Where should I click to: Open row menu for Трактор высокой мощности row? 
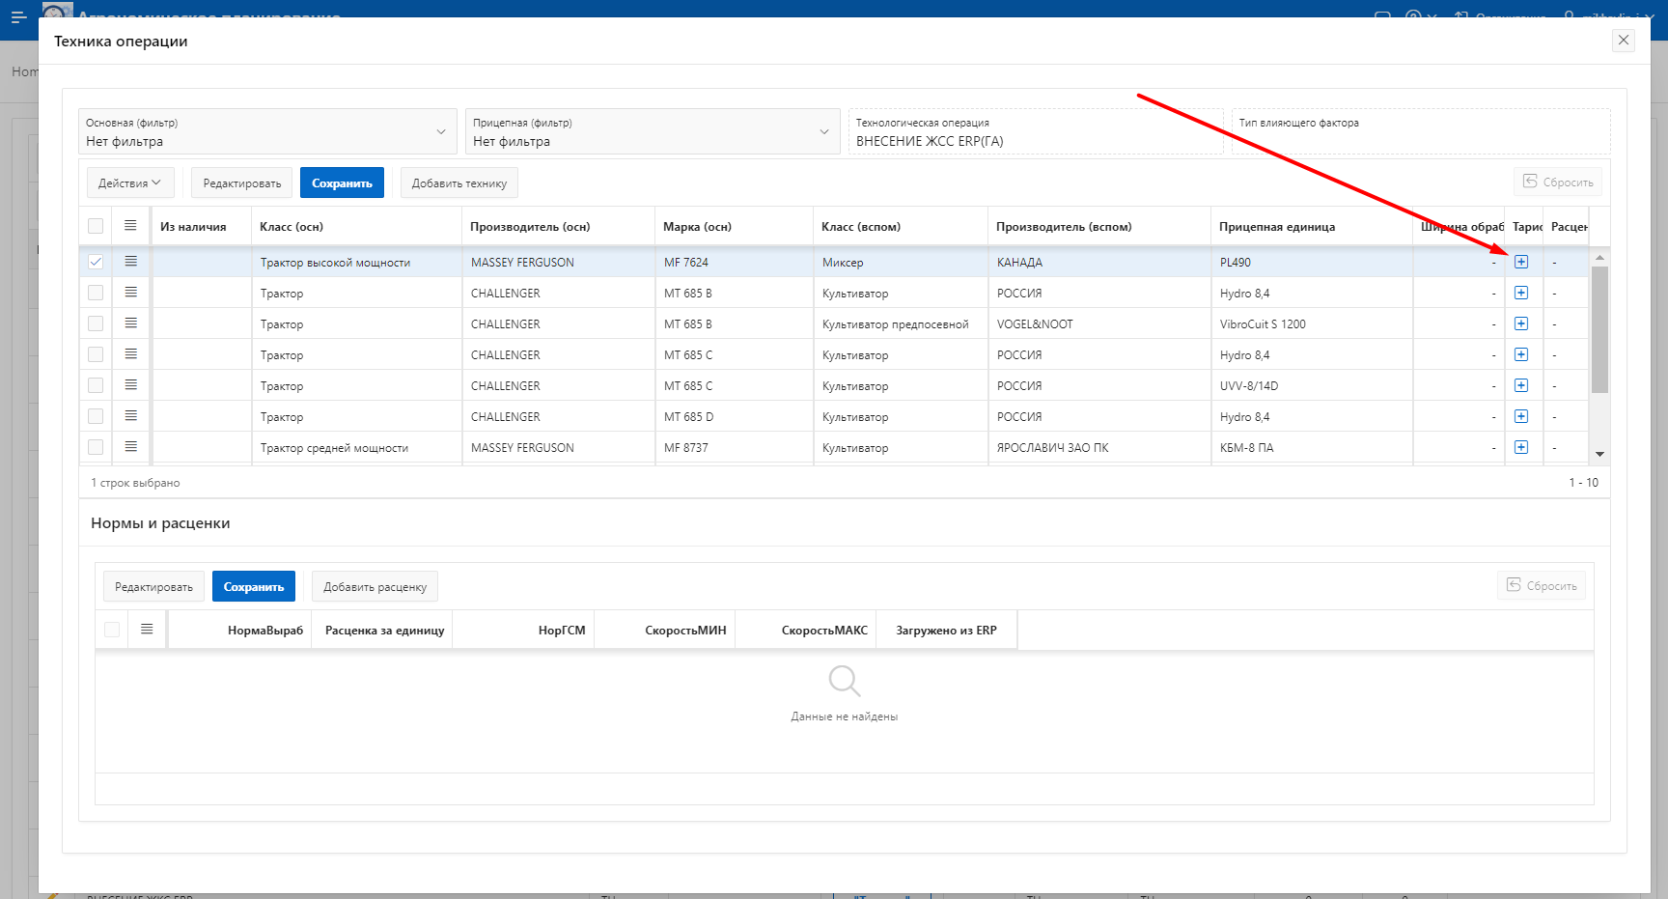pyautogui.click(x=131, y=262)
